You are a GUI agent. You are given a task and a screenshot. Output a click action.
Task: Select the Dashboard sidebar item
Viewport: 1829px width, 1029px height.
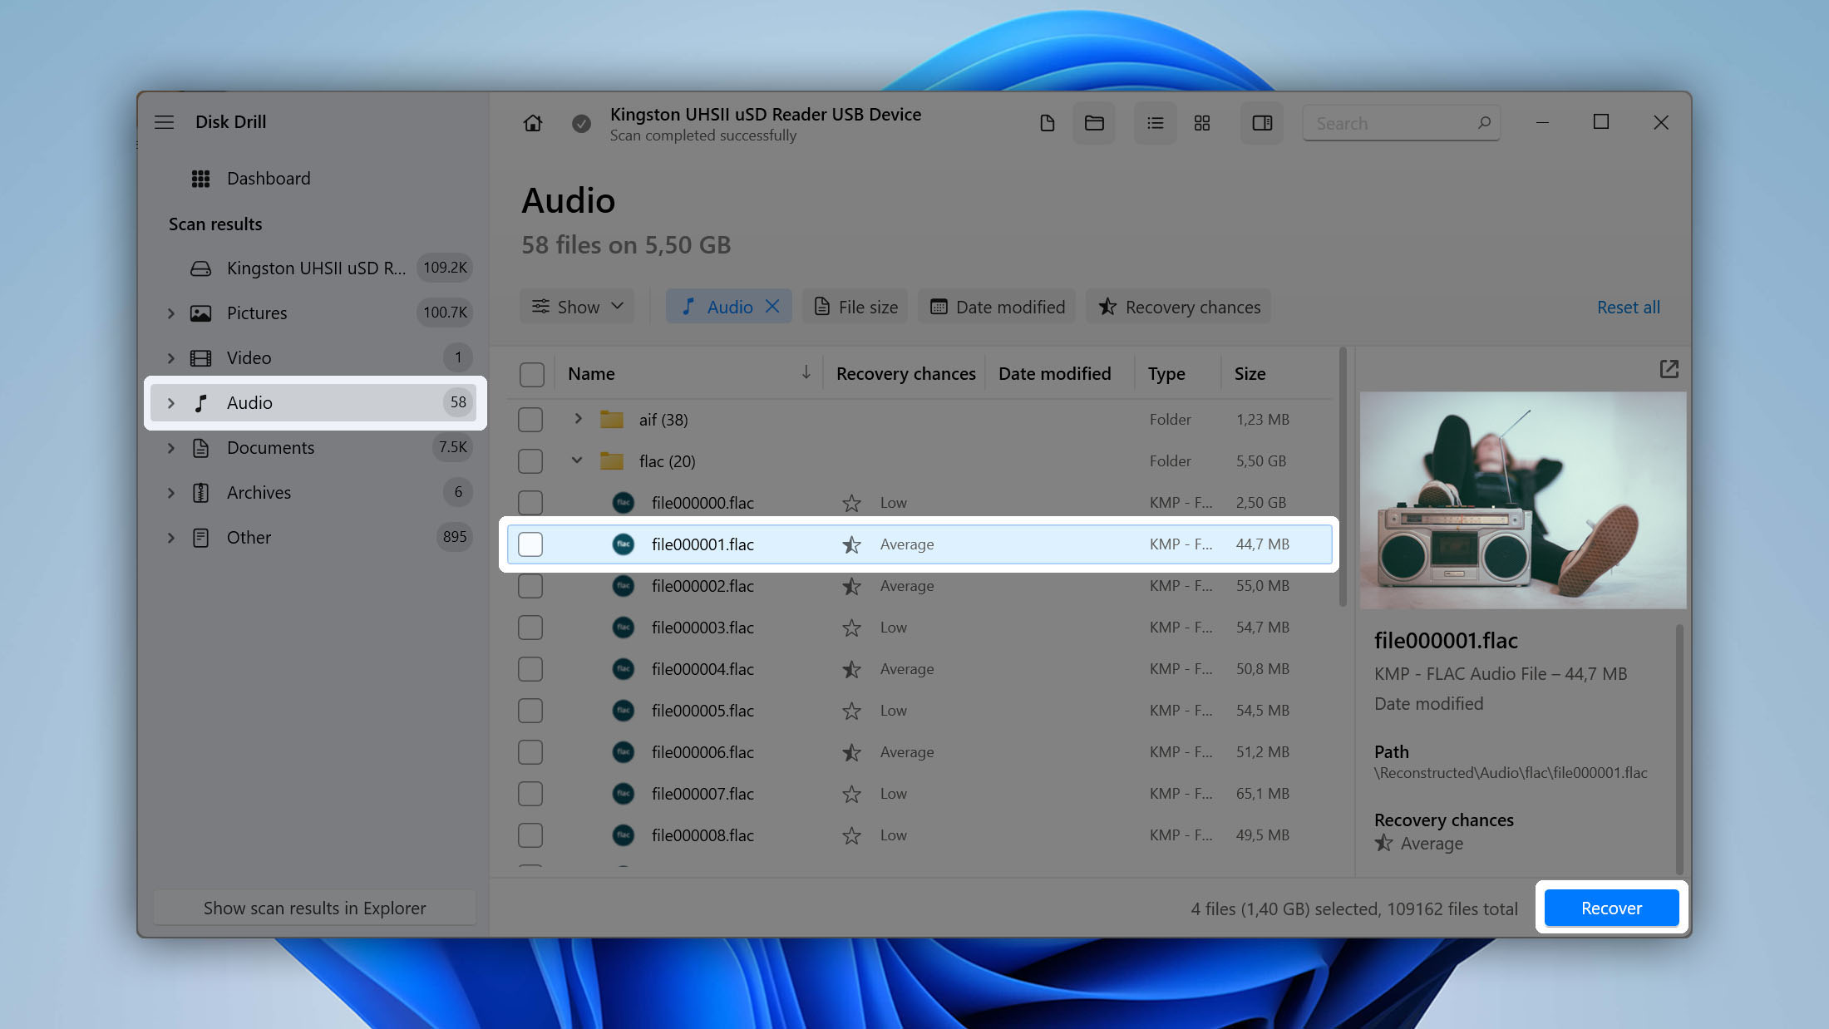coord(314,179)
